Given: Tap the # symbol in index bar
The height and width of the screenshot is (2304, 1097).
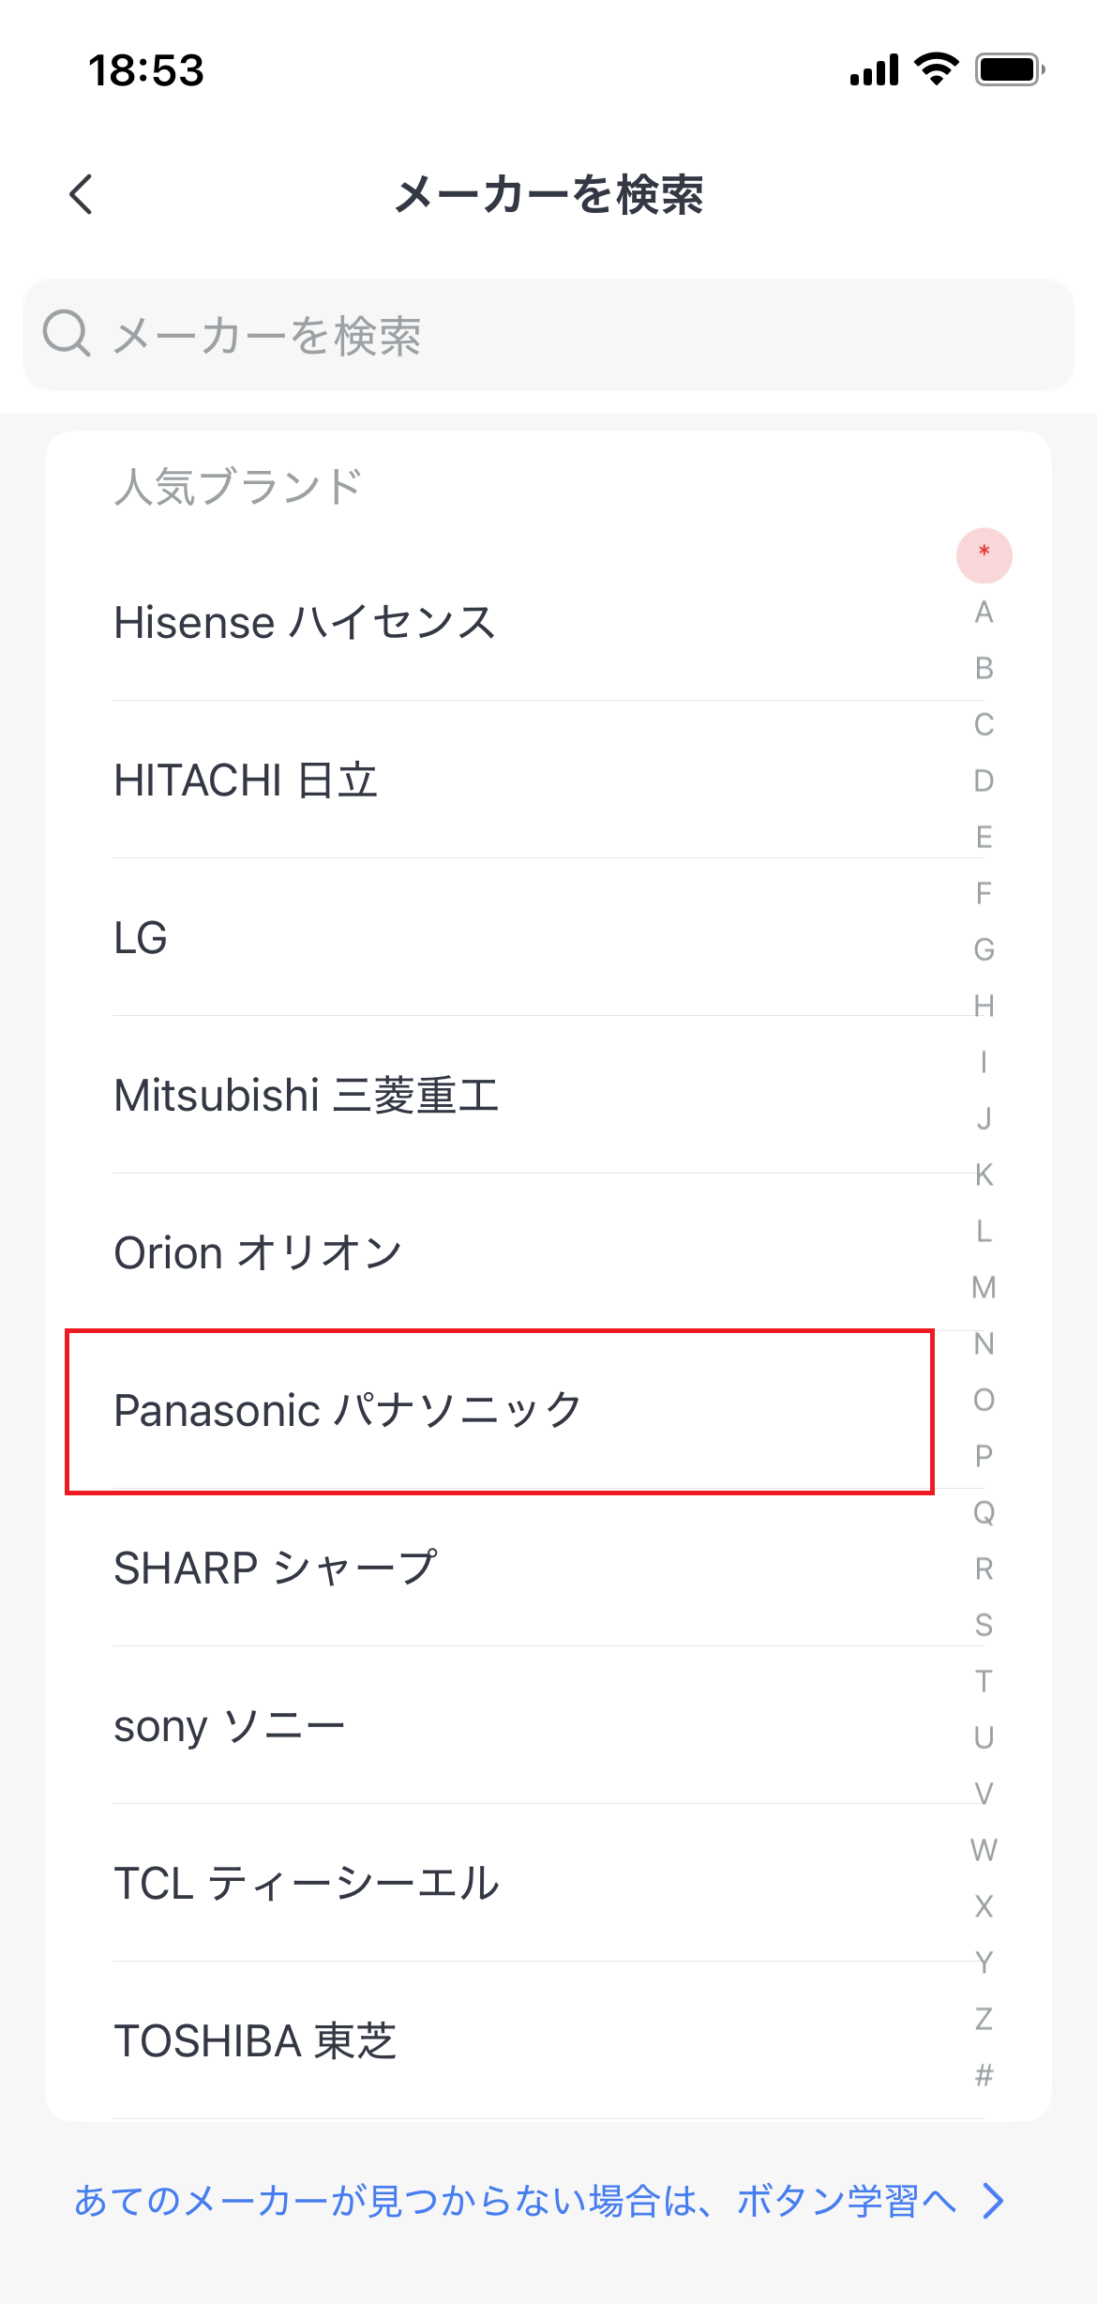Looking at the screenshot, I should pyautogui.click(x=984, y=2074).
